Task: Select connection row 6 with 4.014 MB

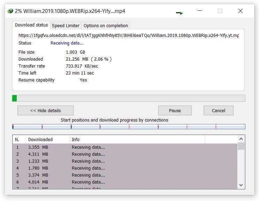Action: point(125,182)
